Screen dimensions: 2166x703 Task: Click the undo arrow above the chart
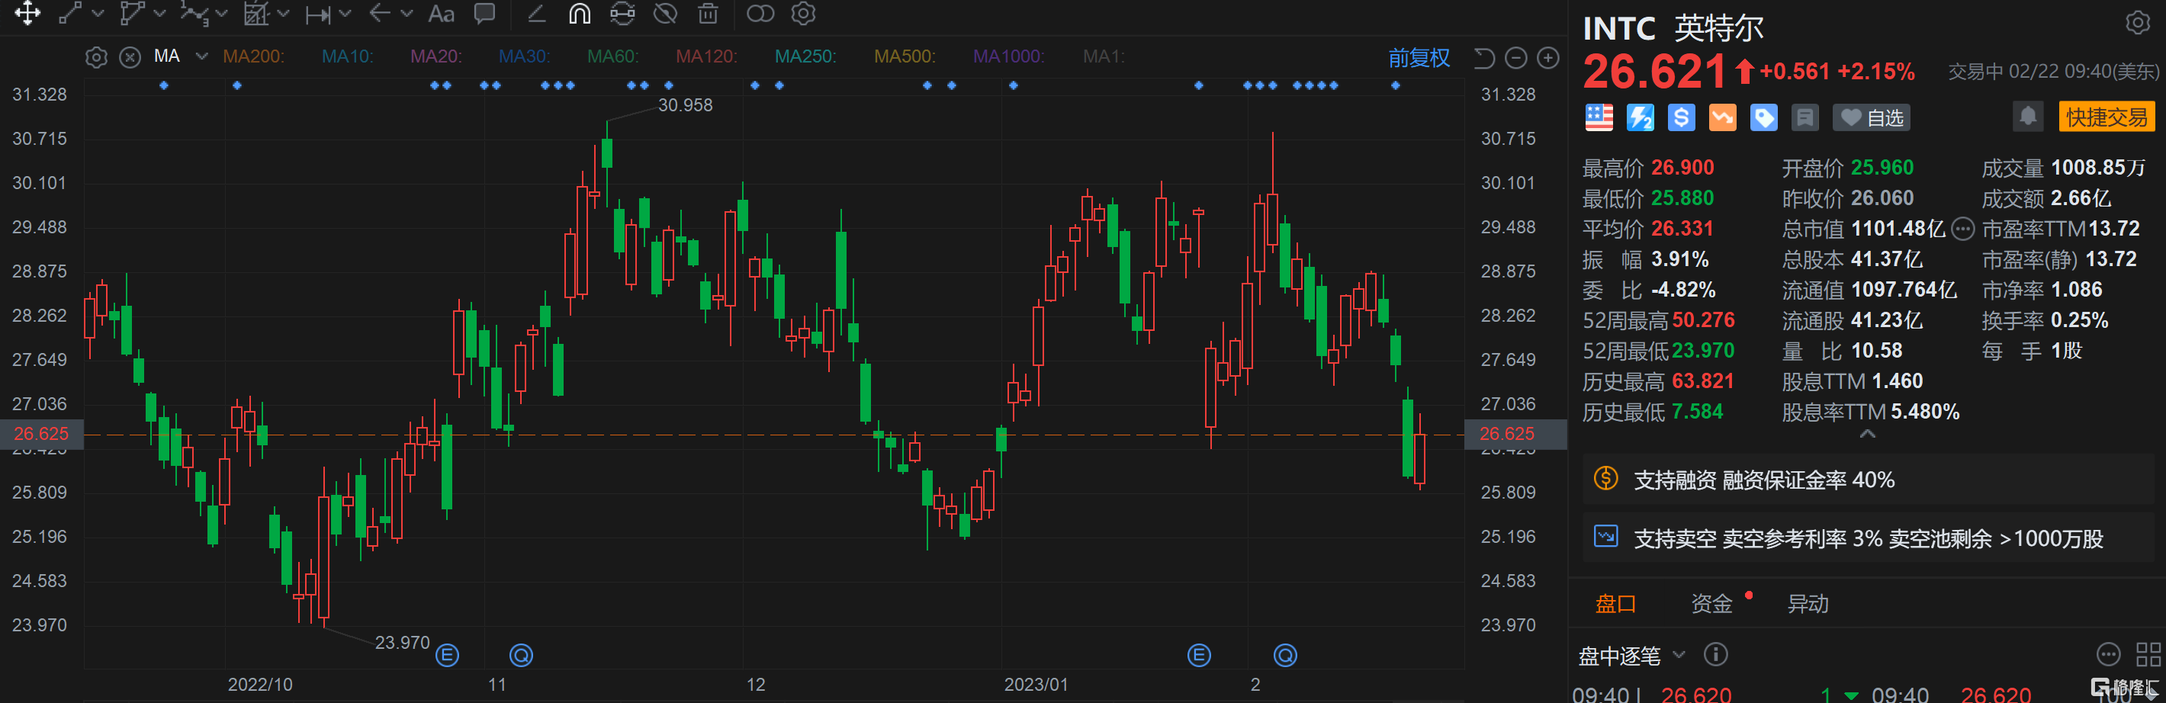1484,58
